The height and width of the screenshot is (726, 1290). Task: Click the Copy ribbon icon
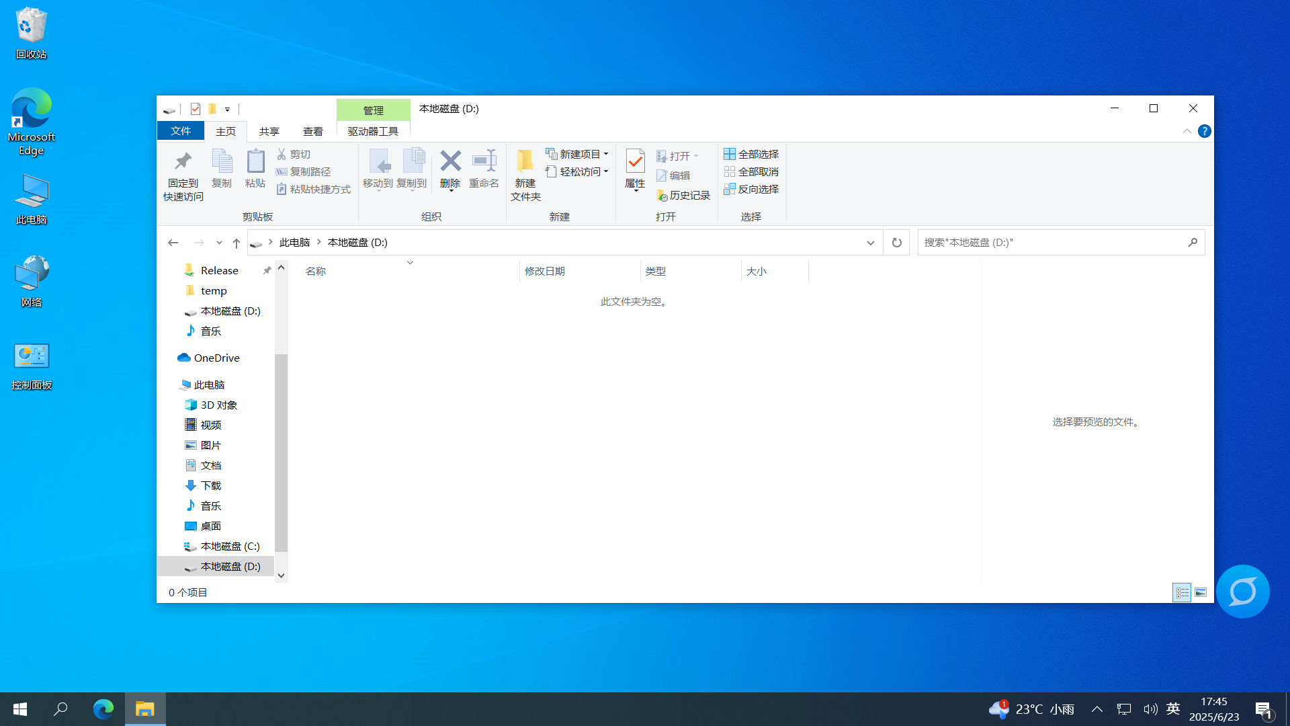click(x=222, y=169)
